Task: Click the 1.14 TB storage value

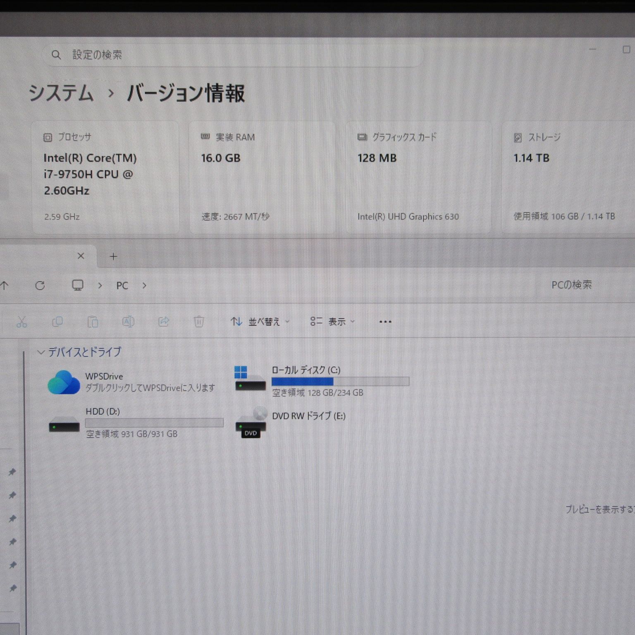Action: tap(531, 158)
